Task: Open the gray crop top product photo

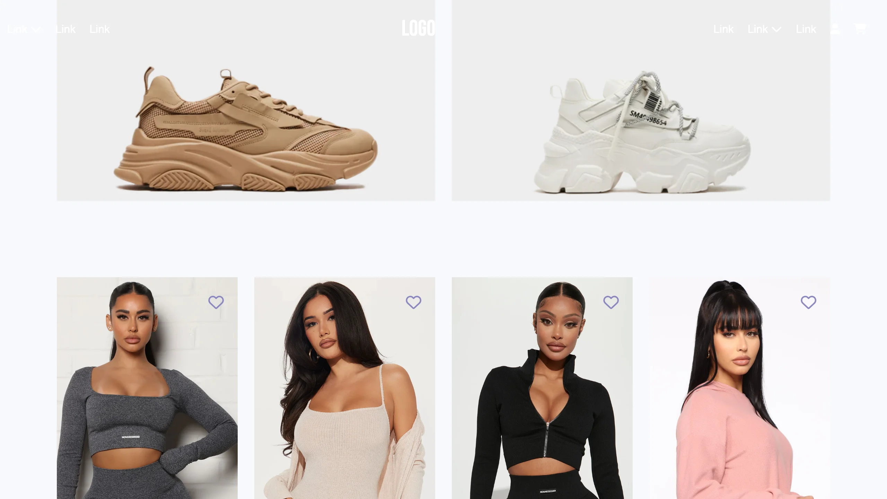Action: (x=147, y=388)
